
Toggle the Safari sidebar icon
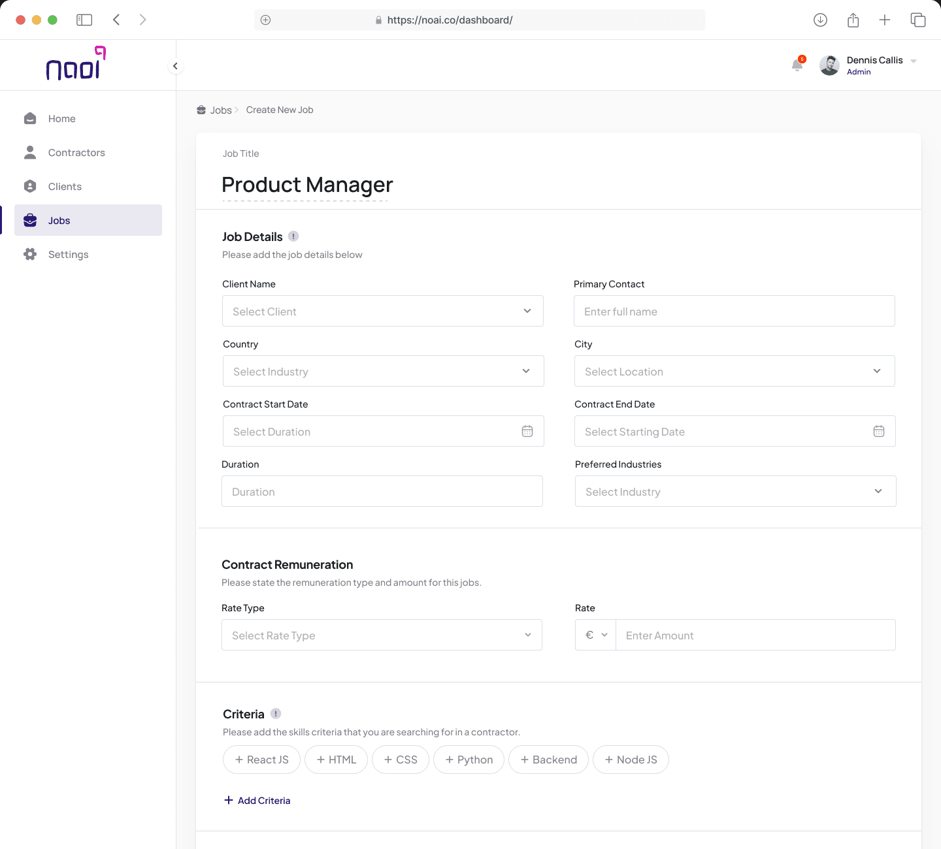pyautogui.click(x=84, y=20)
